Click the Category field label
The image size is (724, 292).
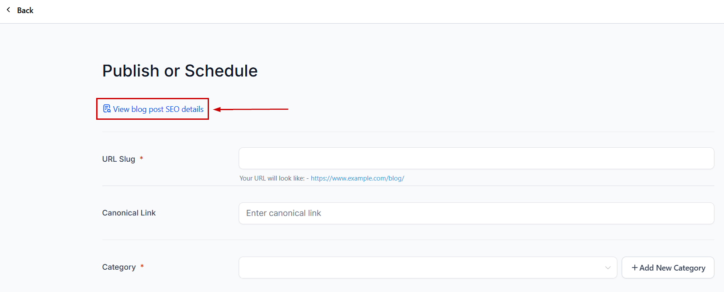(119, 267)
